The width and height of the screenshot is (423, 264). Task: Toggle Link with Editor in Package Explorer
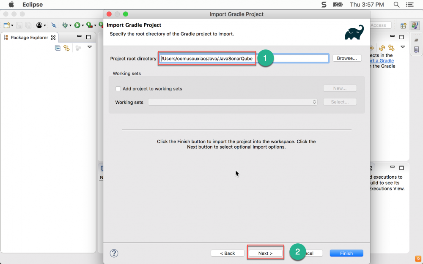tap(67, 48)
